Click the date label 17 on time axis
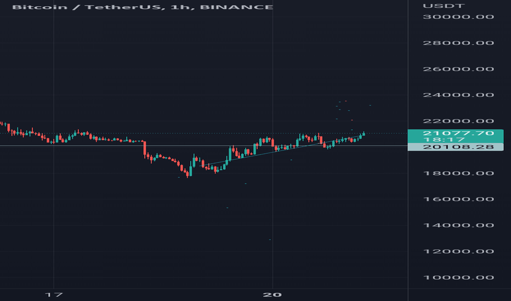This screenshot has height=301, width=511. click(53, 295)
